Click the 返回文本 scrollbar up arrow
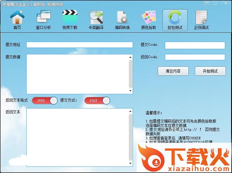Viewport: 232px width, 173px height. 131,111
